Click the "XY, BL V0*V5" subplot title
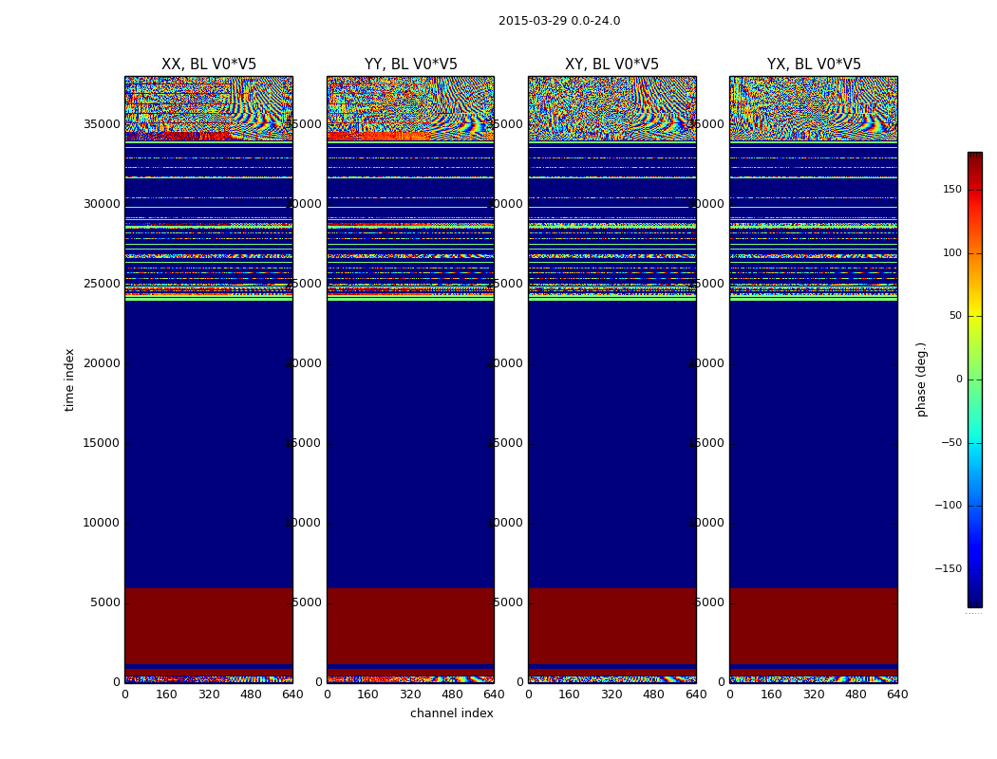 coord(611,65)
